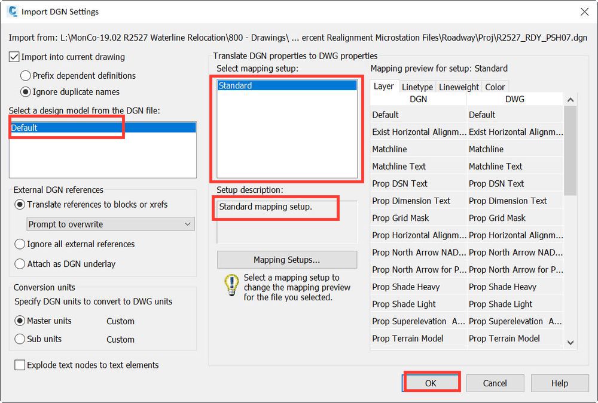
Task: Switch to the Linetype tab
Action: click(417, 87)
